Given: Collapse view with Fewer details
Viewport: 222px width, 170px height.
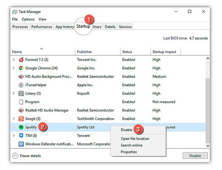Looking at the screenshot, I should [27, 156].
